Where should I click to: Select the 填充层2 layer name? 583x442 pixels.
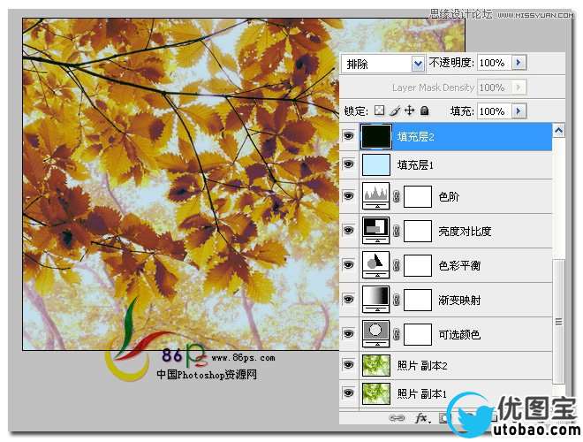point(415,136)
